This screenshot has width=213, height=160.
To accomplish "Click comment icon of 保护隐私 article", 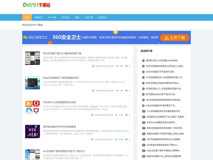I will 127,140.
